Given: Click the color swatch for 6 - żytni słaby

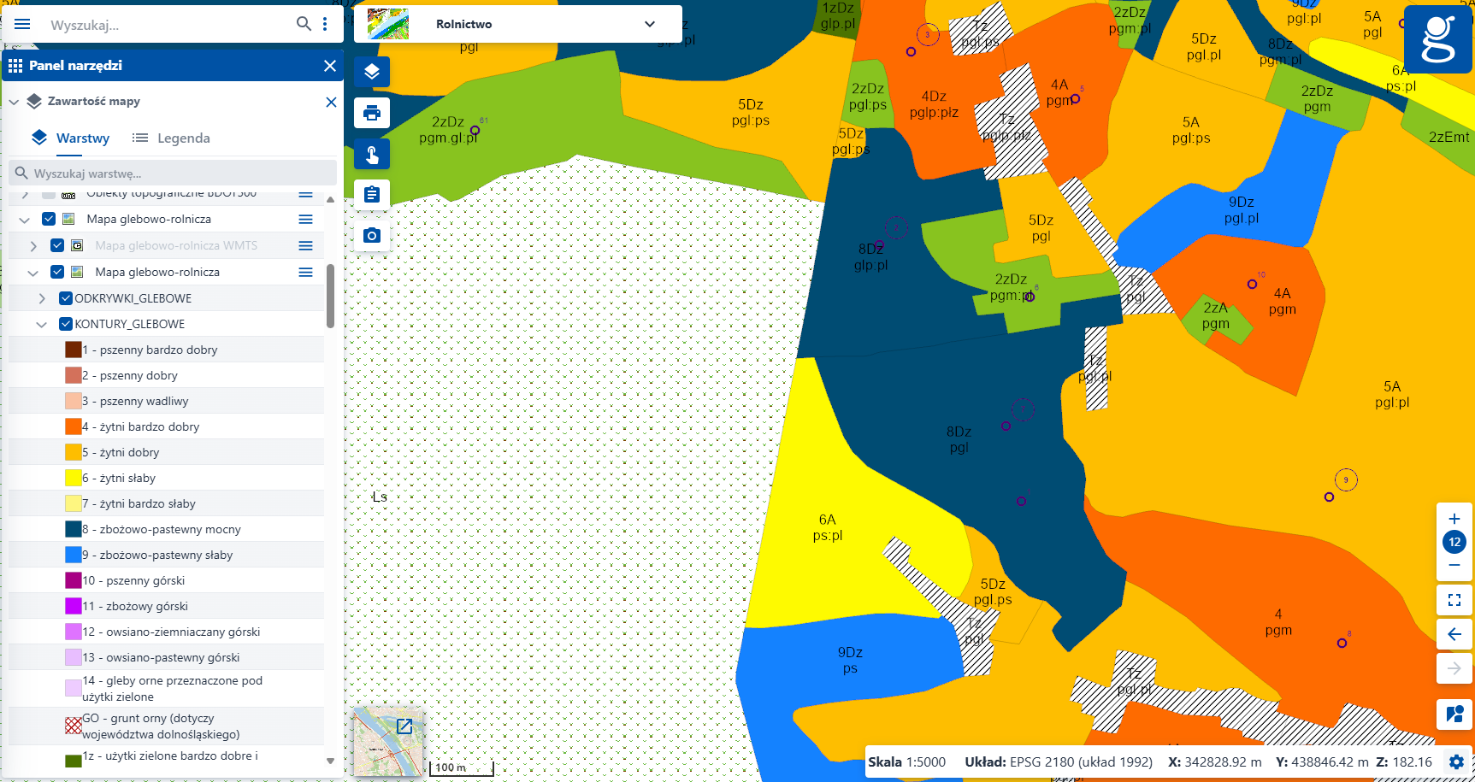Looking at the screenshot, I should tap(73, 477).
